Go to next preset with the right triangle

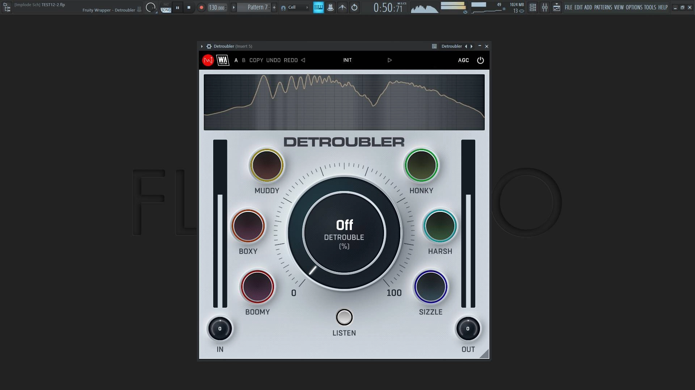point(390,60)
